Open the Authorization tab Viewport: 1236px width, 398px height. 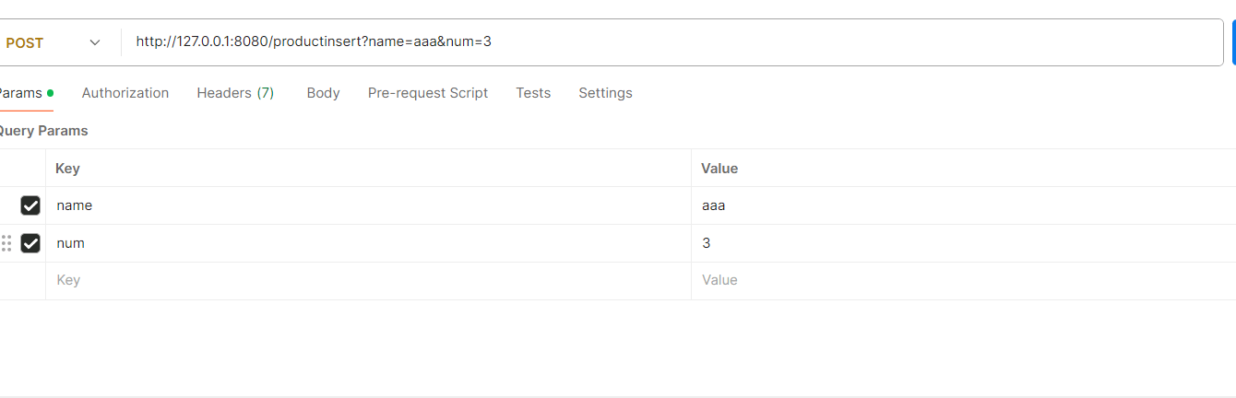(125, 93)
